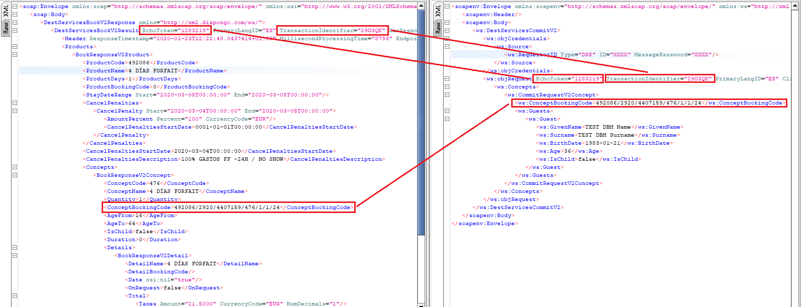
Task: Collapse the ws:Guests element
Action: 447,111
